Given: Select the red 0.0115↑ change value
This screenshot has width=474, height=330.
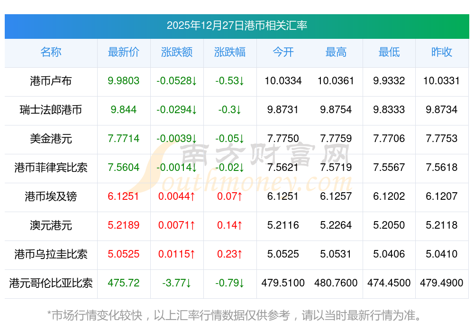Looking at the screenshot, I should point(177,254).
